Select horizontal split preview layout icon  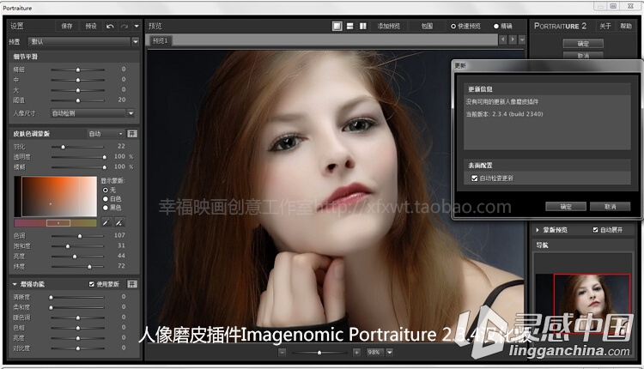pos(350,27)
